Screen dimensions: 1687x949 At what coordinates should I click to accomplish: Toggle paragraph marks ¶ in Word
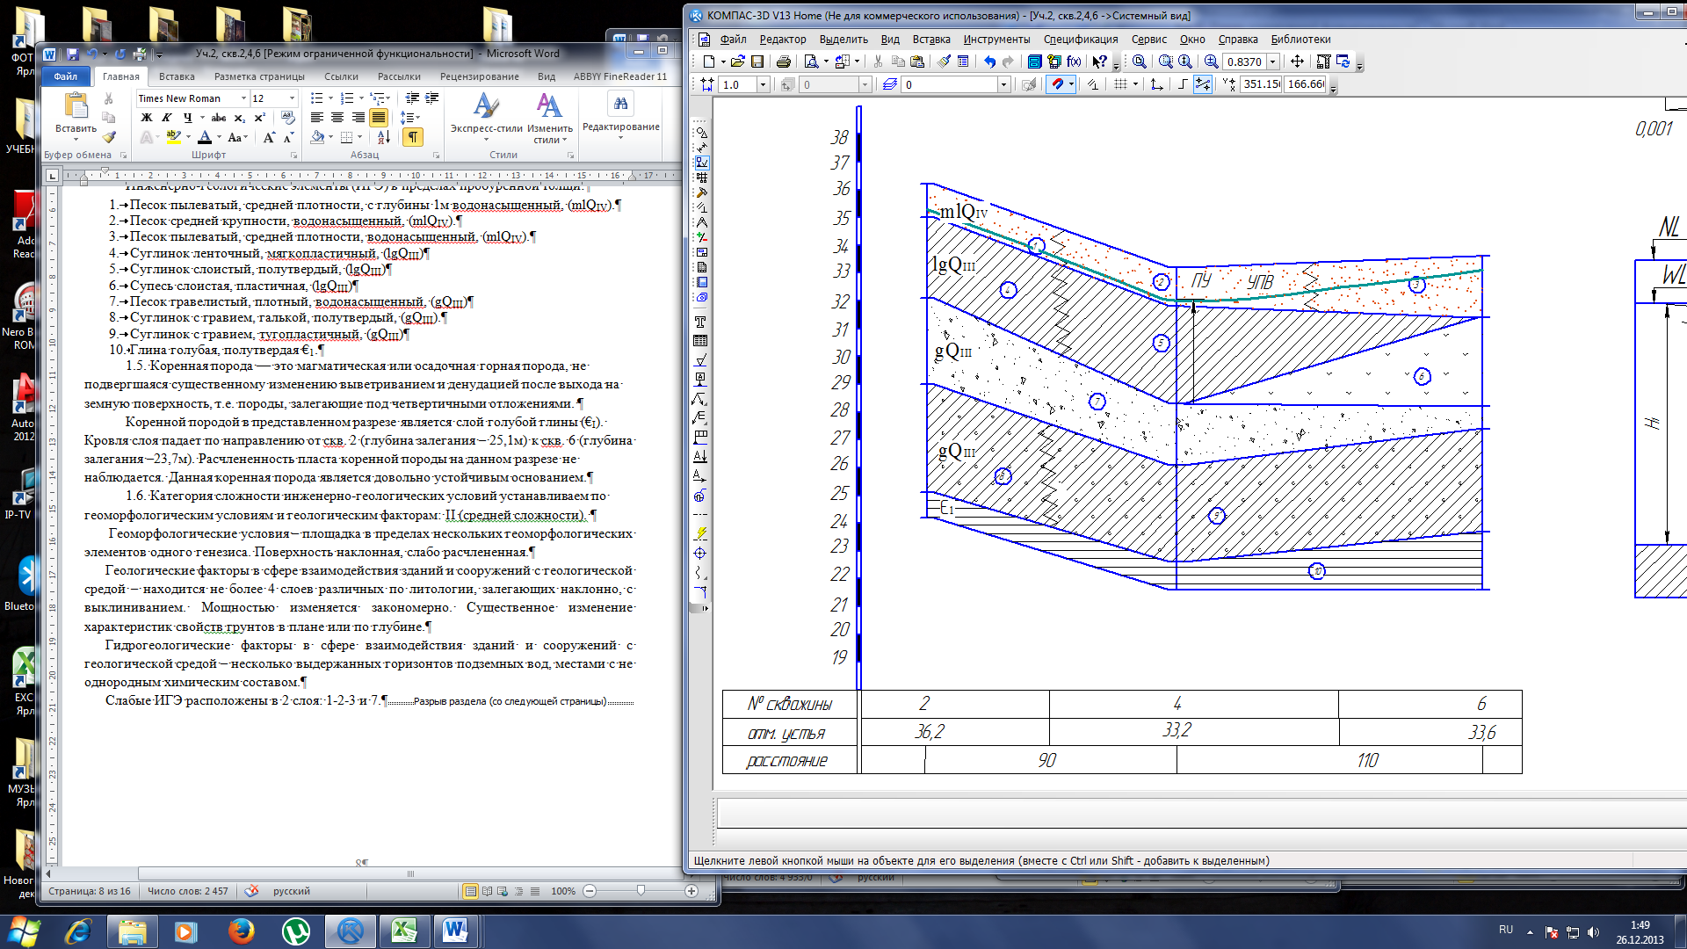(x=412, y=137)
